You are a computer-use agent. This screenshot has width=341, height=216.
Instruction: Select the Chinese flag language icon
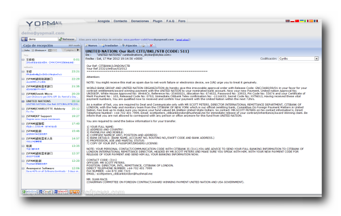(x=297, y=21)
